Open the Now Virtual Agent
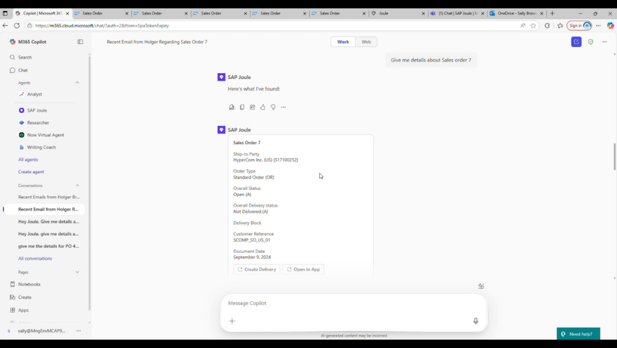 click(x=46, y=135)
